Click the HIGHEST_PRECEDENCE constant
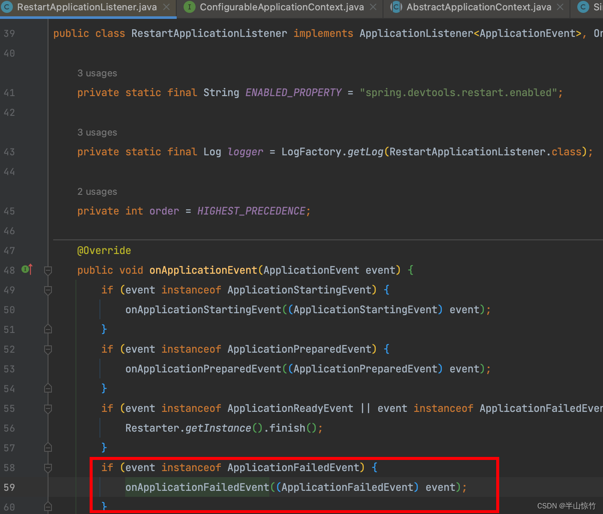 pyautogui.click(x=251, y=211)
